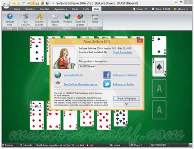Select the 3 of spades card
This screenshot has height=149, width=194.
[37, 52]
